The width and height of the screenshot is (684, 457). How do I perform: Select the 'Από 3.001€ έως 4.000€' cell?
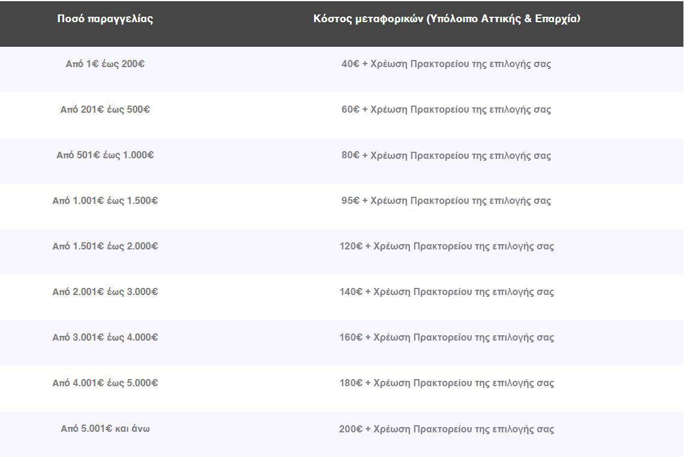point(105,338)
